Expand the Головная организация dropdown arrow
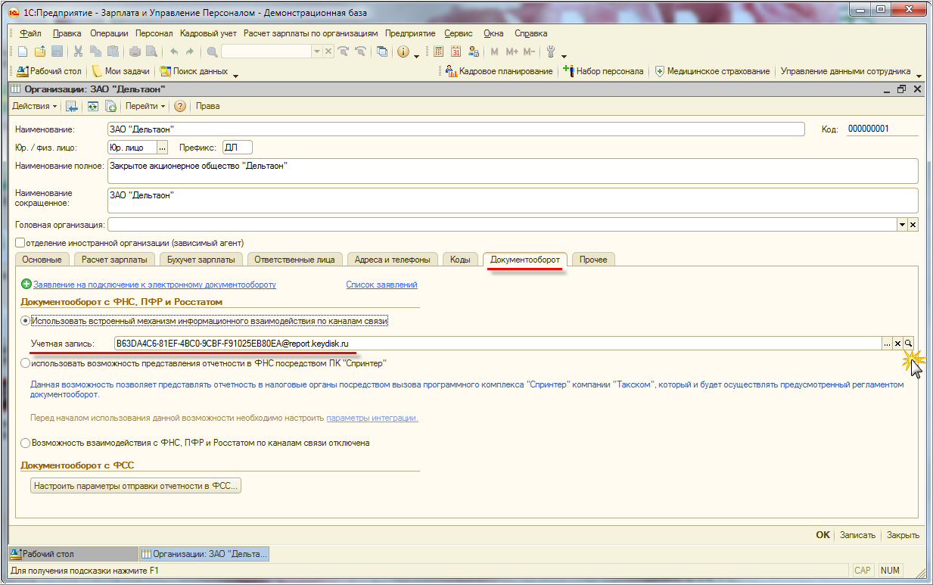 tap(902, 225)
